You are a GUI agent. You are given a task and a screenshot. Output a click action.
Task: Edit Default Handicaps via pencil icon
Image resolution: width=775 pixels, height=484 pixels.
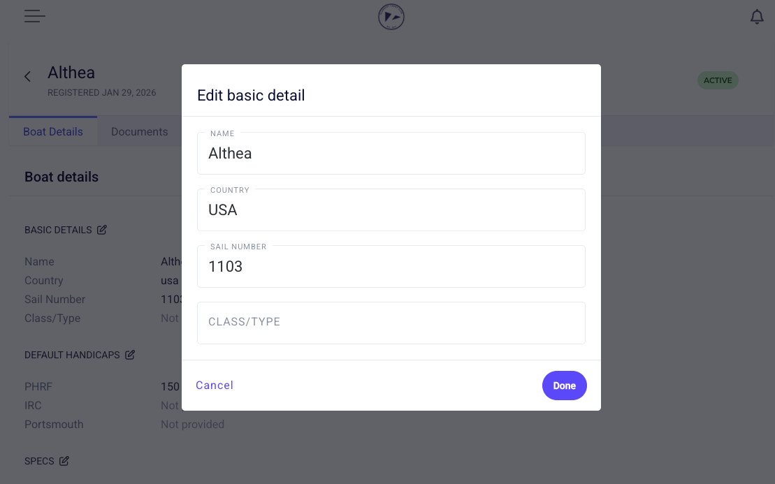click(x=130, y=355)
